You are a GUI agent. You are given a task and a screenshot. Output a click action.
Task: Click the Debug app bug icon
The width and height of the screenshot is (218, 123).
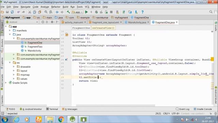(96, 12)
